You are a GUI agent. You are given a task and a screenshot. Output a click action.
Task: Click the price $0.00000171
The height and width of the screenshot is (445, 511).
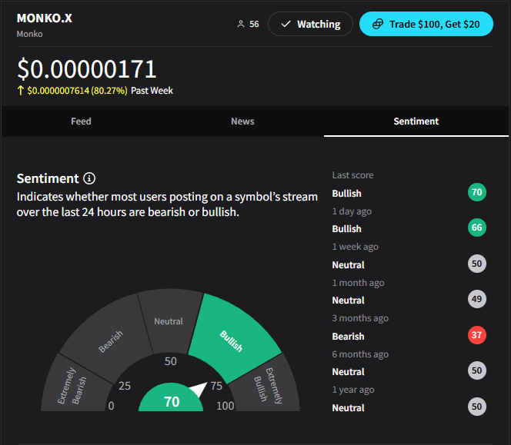click(87, 69)
